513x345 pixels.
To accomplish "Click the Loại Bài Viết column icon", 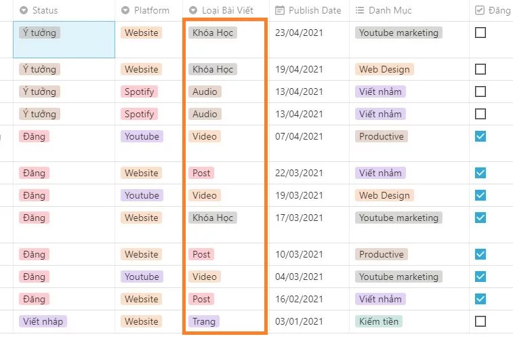I will 193,10.
